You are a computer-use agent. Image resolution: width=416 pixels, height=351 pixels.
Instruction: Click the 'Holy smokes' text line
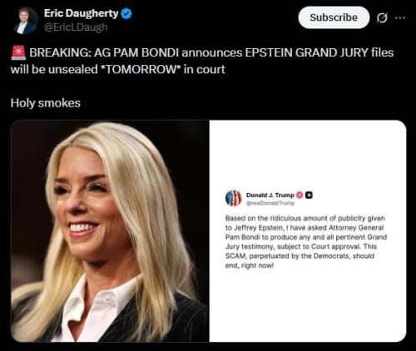[46, 103]
